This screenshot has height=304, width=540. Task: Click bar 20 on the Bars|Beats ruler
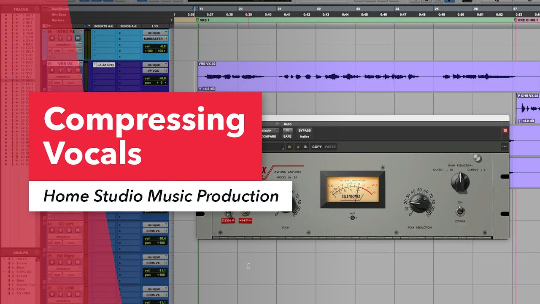point(240,9)
